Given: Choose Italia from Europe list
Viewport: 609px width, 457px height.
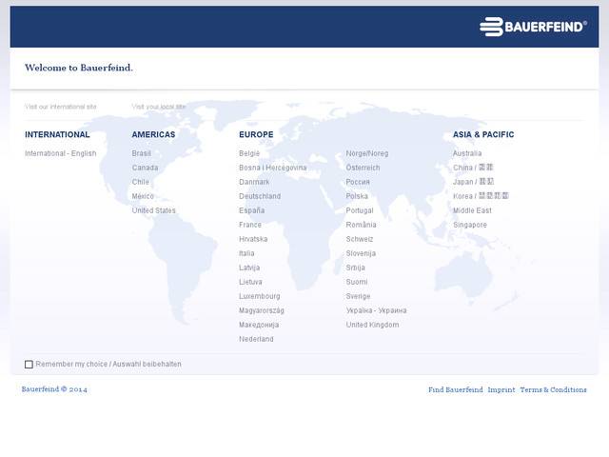Looking at the screenshot, I should [246, 253].
